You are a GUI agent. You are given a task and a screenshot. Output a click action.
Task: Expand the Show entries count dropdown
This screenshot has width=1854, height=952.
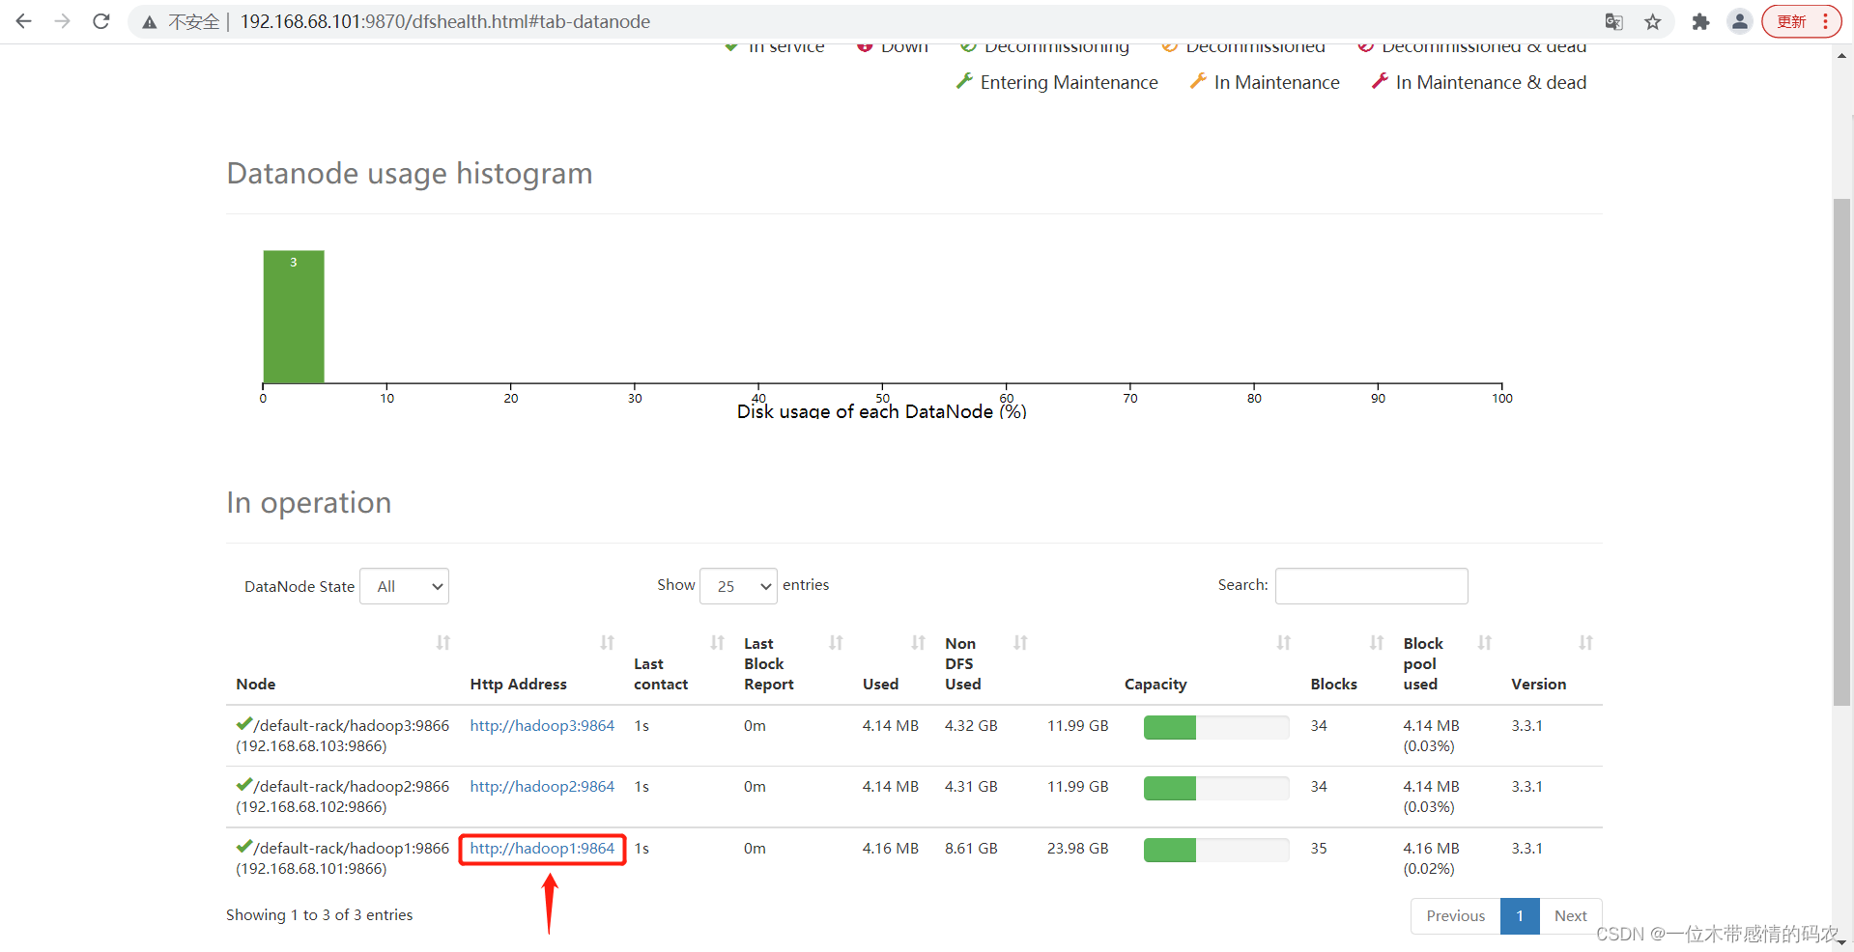click(x=738, y=586)
